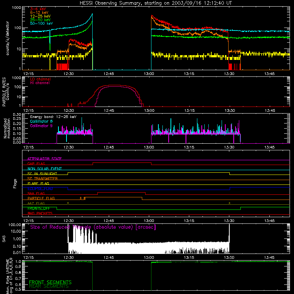The height and width of the screenshot is (294, 294).
Task: Click the FLARE_FLAG label
Action: [38, 183]
